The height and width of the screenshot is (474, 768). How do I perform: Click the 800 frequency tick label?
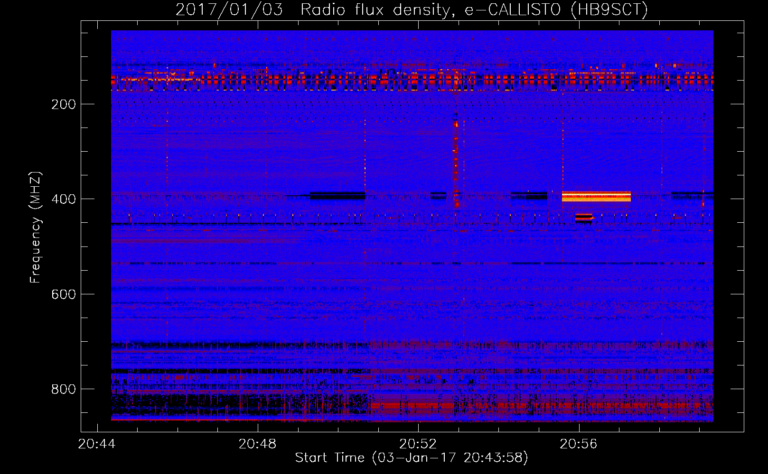coord(64,389)
